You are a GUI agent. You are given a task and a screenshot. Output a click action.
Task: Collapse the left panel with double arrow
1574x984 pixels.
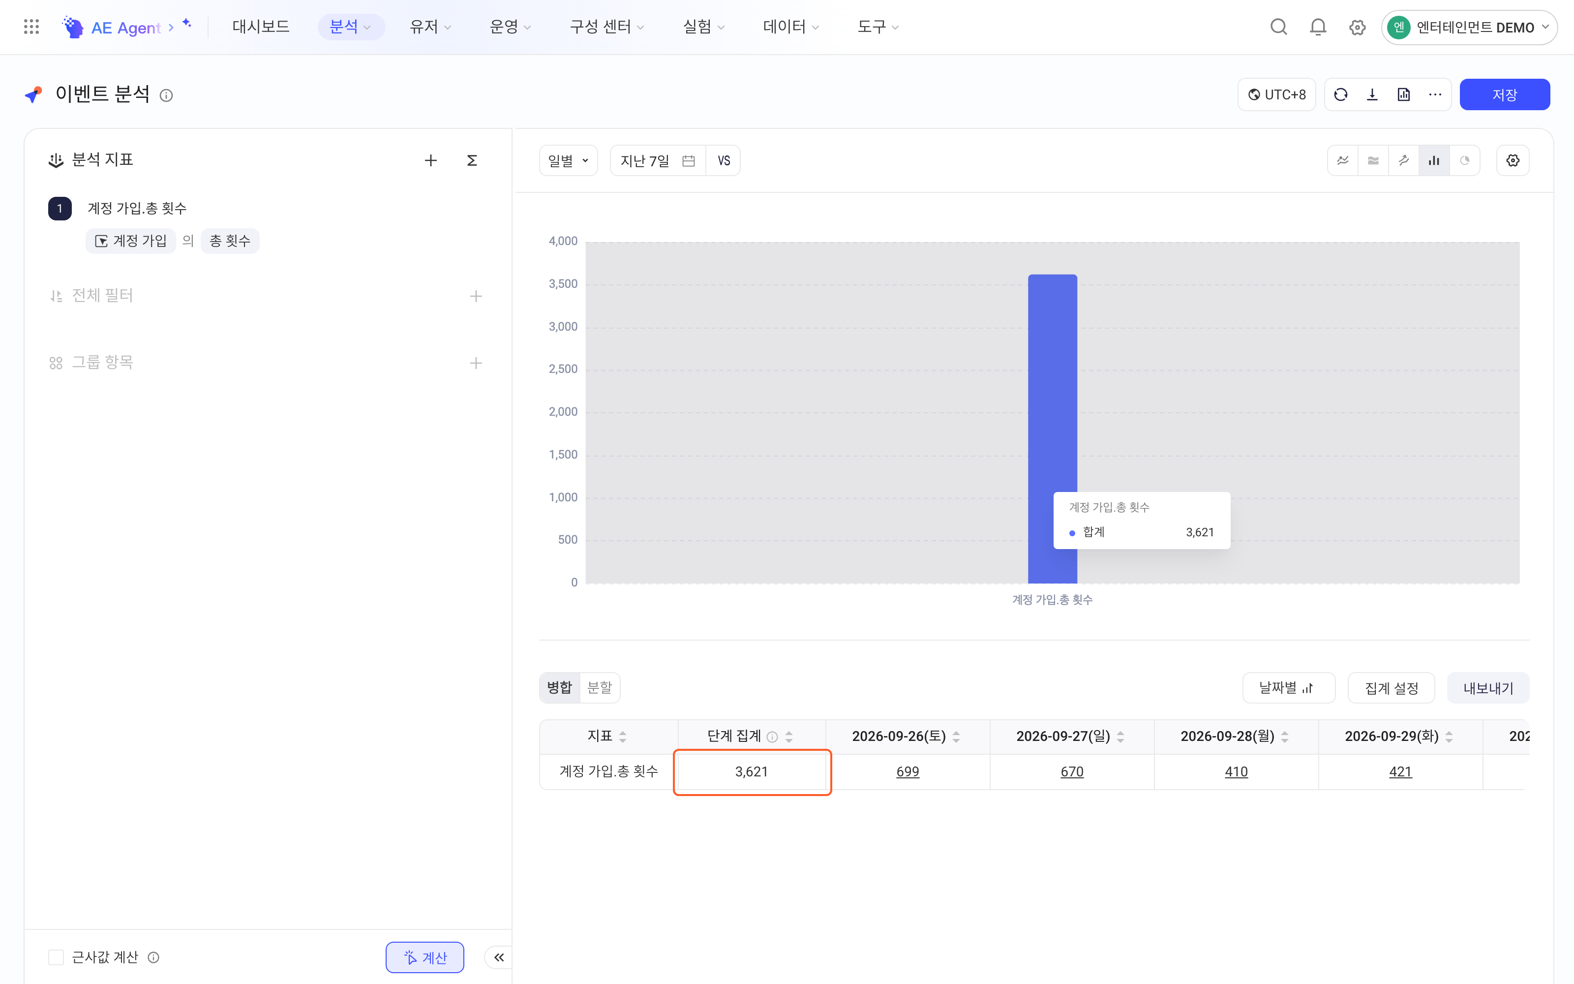pos(499,956)
